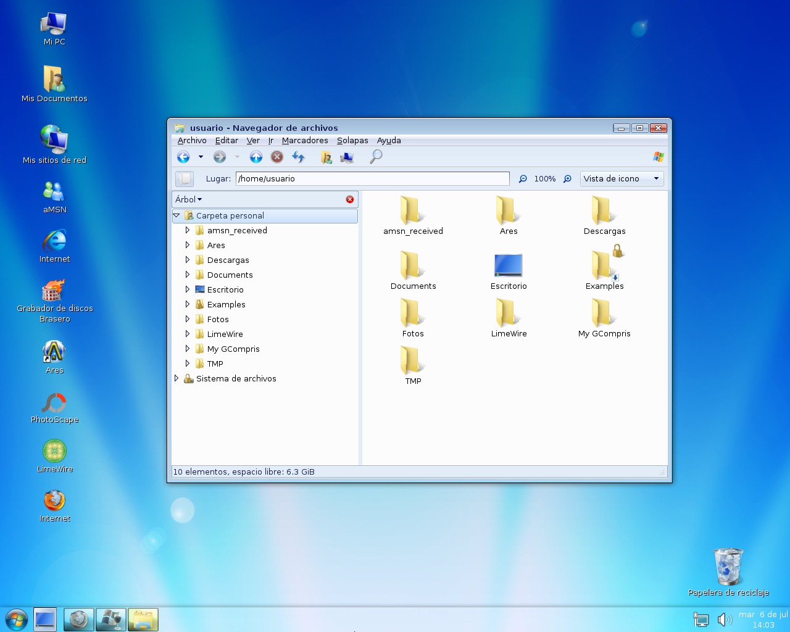This screenshot has height=632, width=790.
Task: Open the Marcadores menu
Action: [305, 141]
